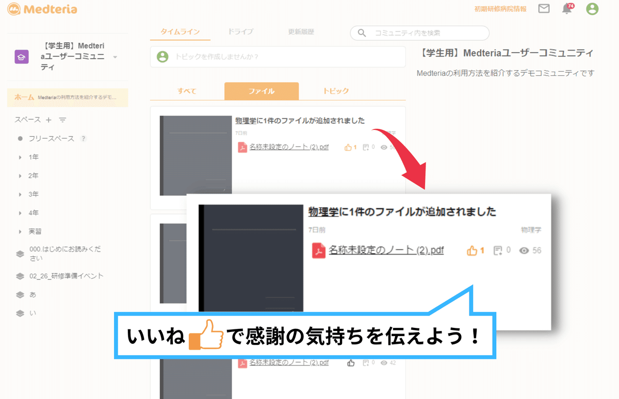Open 初期研修病院情報 link
The width and height of the screenshot is (619, 399).
(x=500, y=9)
